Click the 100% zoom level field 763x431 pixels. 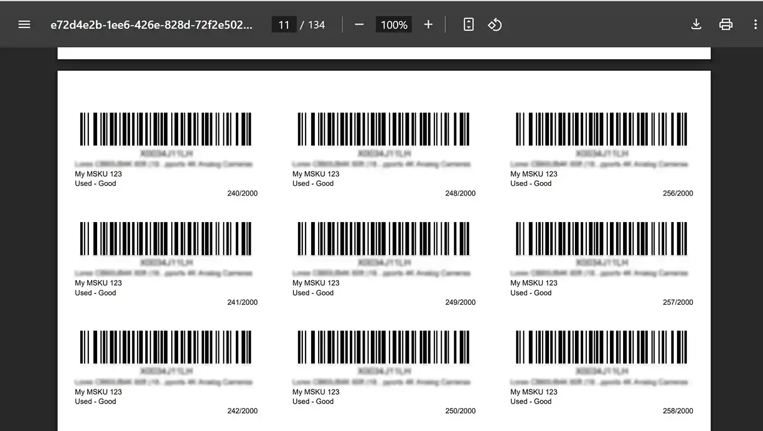pos(394,25)
